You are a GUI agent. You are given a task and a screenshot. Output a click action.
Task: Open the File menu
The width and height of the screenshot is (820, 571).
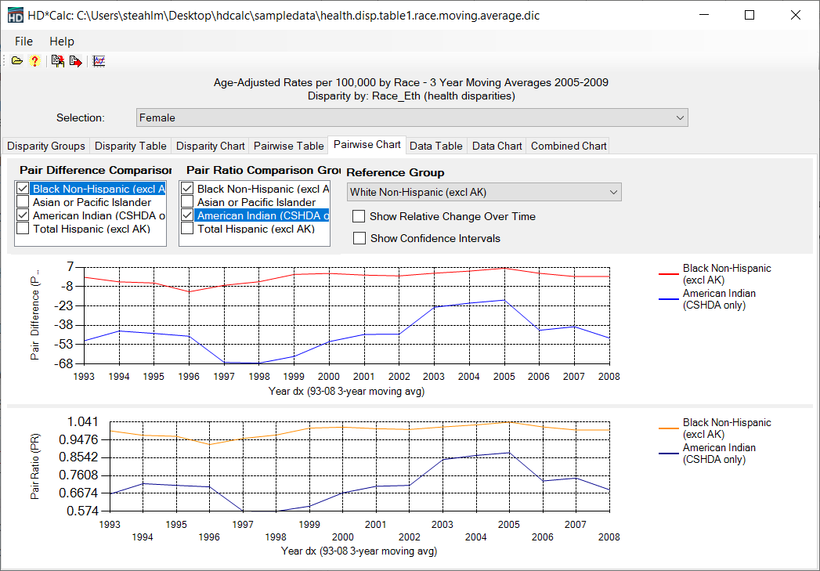pos(23,42)
